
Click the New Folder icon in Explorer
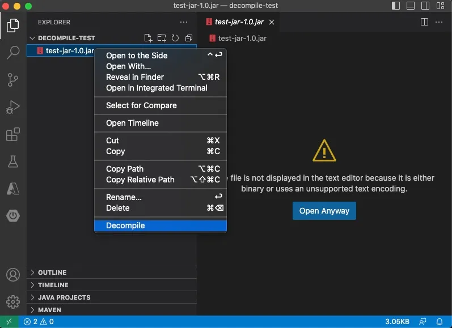(162, 38)
